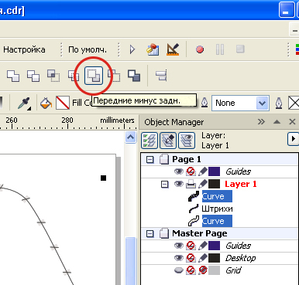The width and height of the screenshot is (299, 285).
Task: Start macro recording with red circle
Action: (200, 49)
